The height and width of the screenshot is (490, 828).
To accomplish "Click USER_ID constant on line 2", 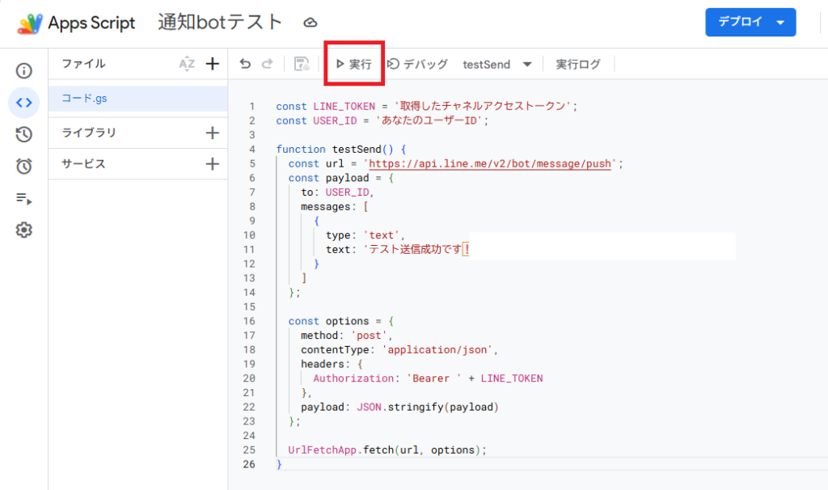I will (x=335, y=120).
